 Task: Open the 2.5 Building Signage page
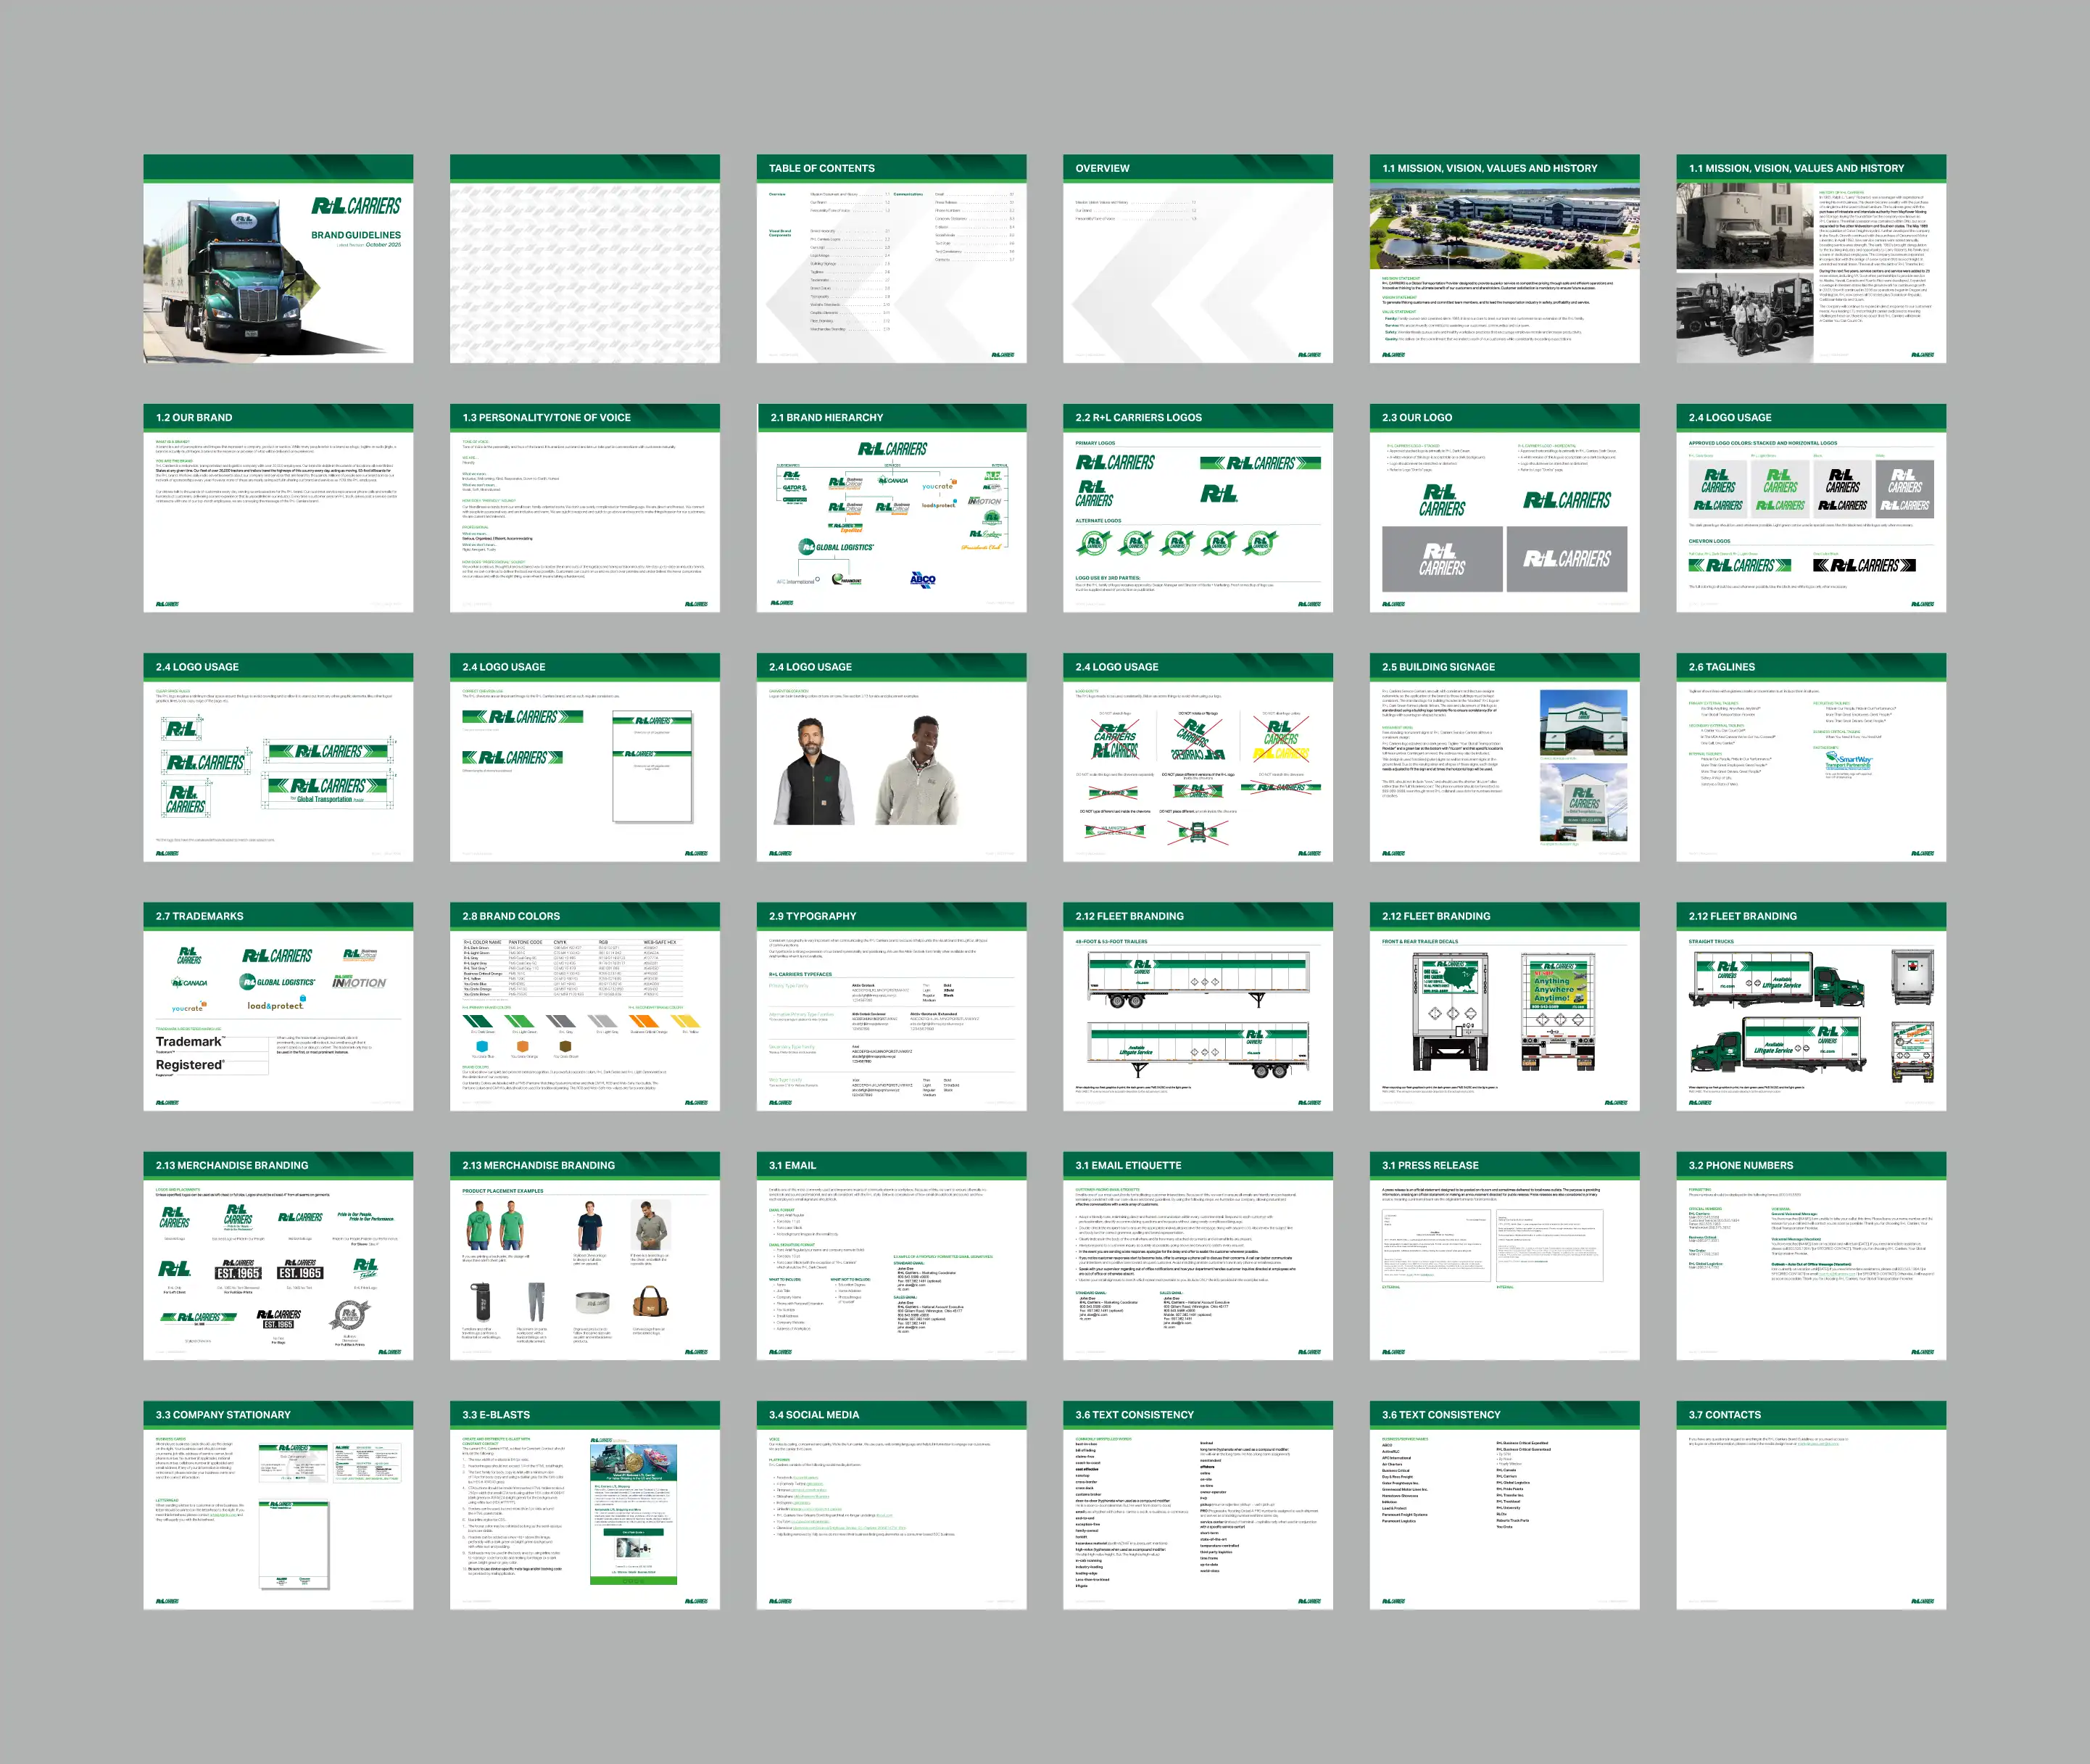(1504, 757)
